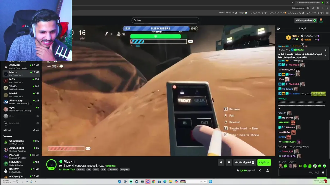Collapse the chat panel with arrow icon

click(278, 29)
